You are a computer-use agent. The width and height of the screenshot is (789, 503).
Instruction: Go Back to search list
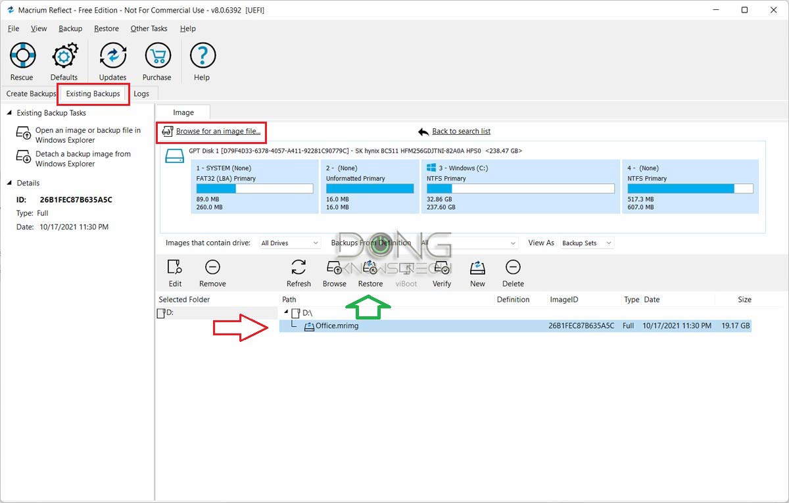click(461, 132)
